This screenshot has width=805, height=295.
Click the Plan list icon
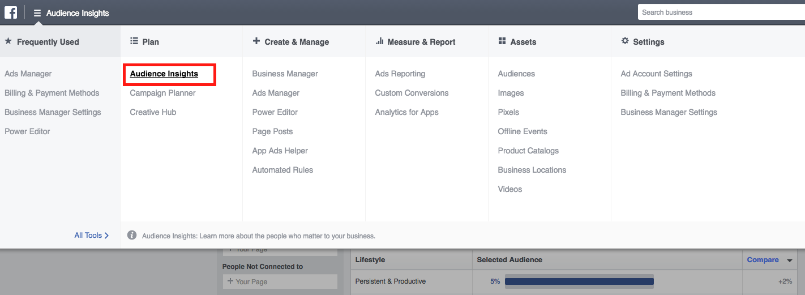134,41
